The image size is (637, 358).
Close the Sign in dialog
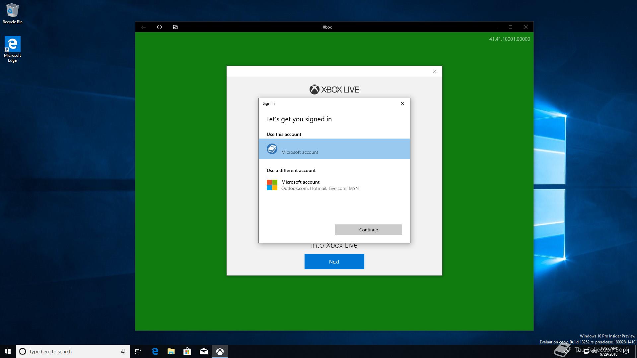[402, 103]
